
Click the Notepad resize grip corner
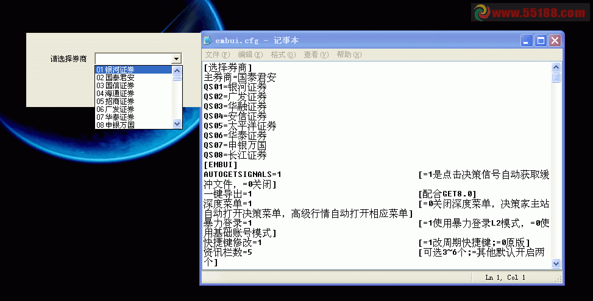(x=559, y=280)
